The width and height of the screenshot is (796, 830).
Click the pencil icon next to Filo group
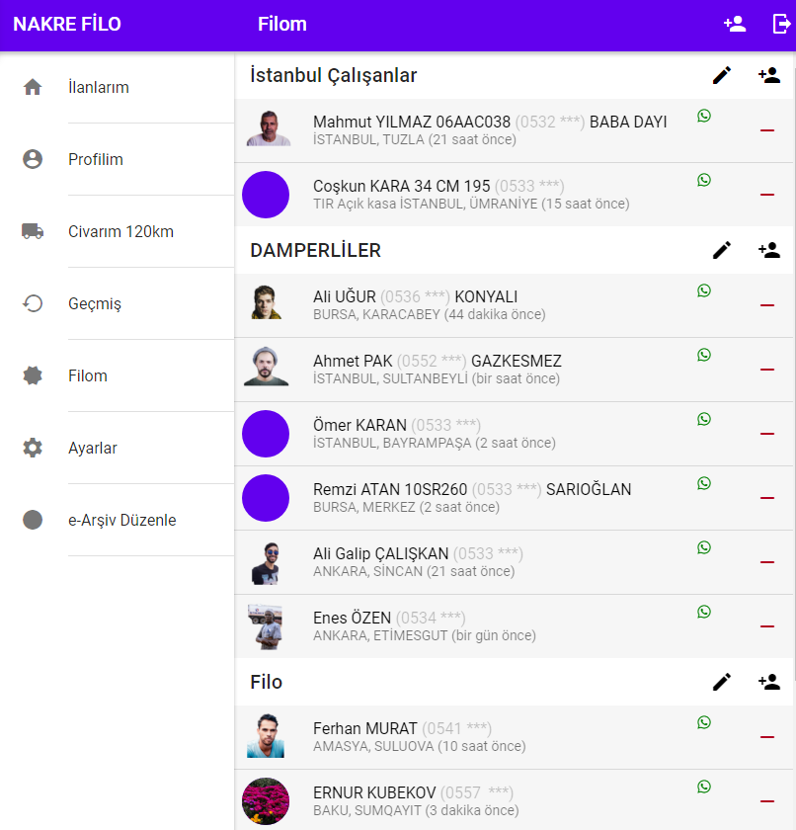tap(722, 682)
